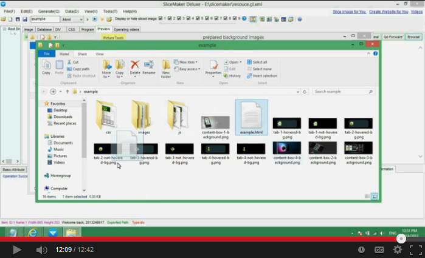The image size is (425, 258).
Task: Click the details view button in explorer status bar
Action: click(x=367, y=196)
